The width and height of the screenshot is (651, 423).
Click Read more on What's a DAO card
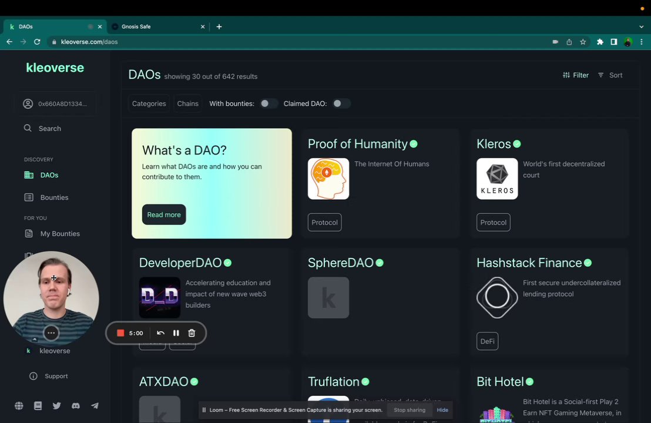point(164,214)
